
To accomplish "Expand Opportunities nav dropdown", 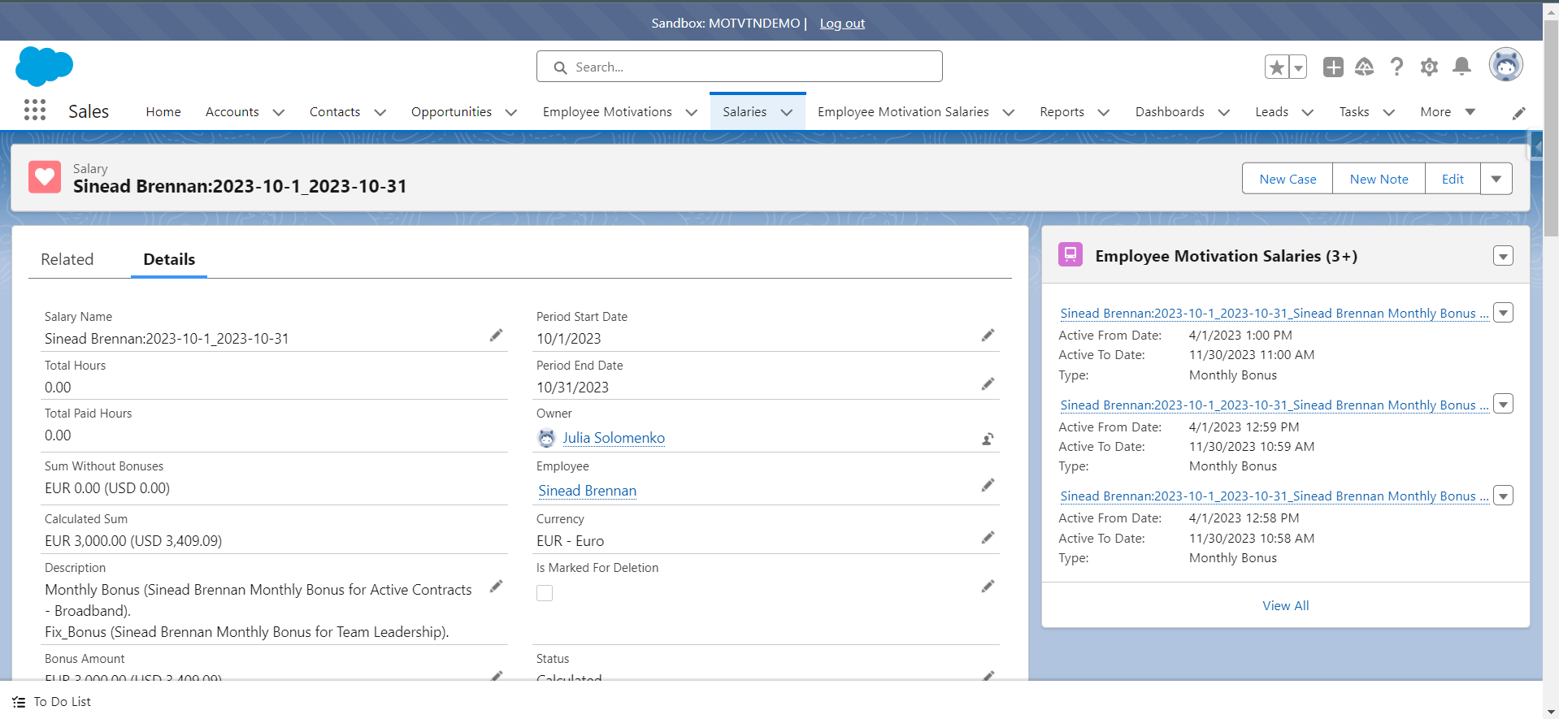I will click(x=511, y=112).
